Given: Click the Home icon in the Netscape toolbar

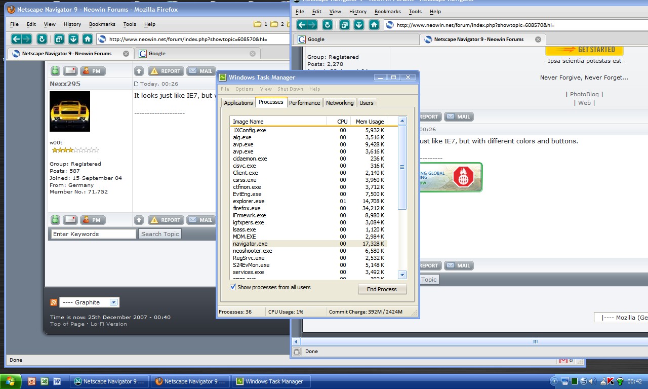Looking at the screenshot, I should (x=374, y=25).
